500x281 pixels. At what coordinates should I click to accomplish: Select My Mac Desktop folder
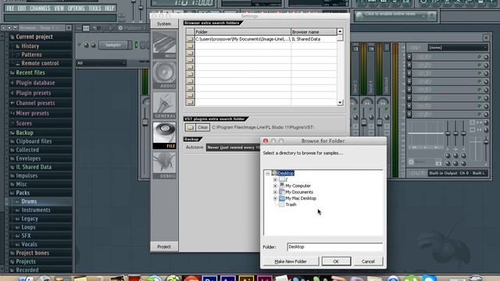click(x=301, y=198)
